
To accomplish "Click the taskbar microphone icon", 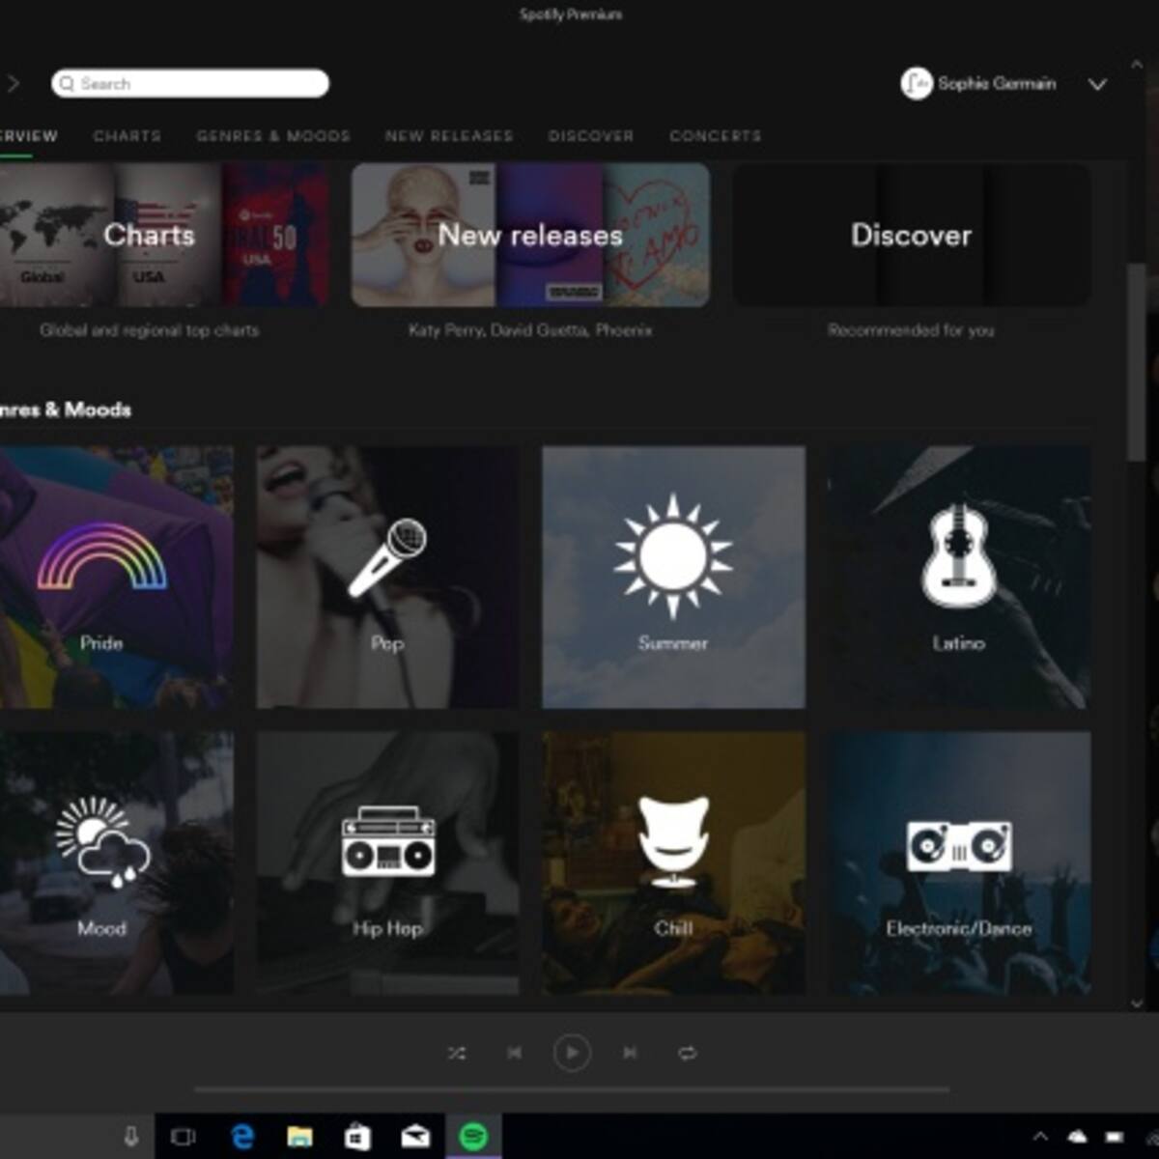I will pyautogui.click(x=131, y=1137).
